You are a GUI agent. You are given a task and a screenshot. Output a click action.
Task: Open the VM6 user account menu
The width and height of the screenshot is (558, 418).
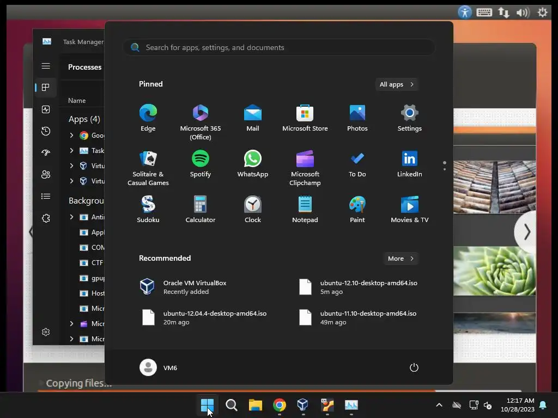pos(159,367)
